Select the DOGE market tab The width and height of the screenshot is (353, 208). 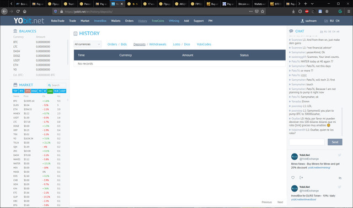[x=34, y=91]
